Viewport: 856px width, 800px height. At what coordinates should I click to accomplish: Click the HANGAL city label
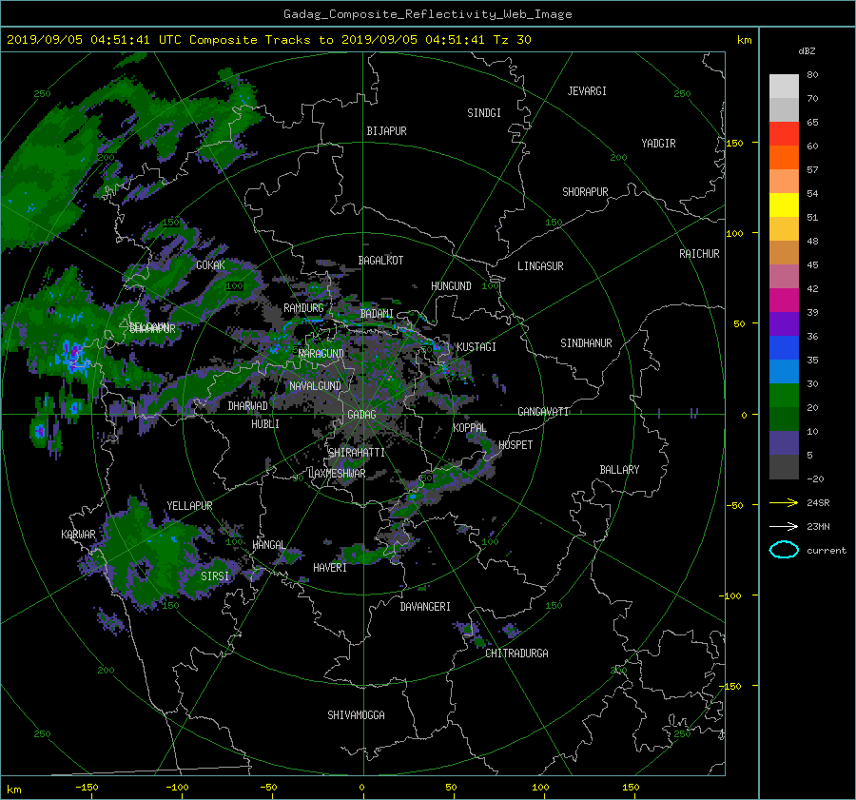point(268,545)
